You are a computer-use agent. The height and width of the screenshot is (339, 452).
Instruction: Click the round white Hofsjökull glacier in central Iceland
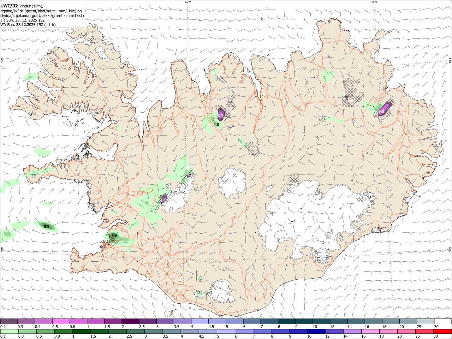pos(232,183)
